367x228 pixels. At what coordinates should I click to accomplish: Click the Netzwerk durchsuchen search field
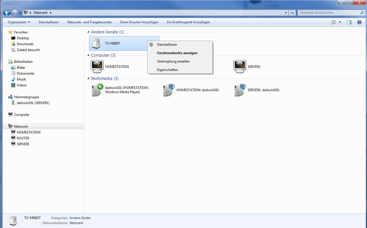click(329, 13)
